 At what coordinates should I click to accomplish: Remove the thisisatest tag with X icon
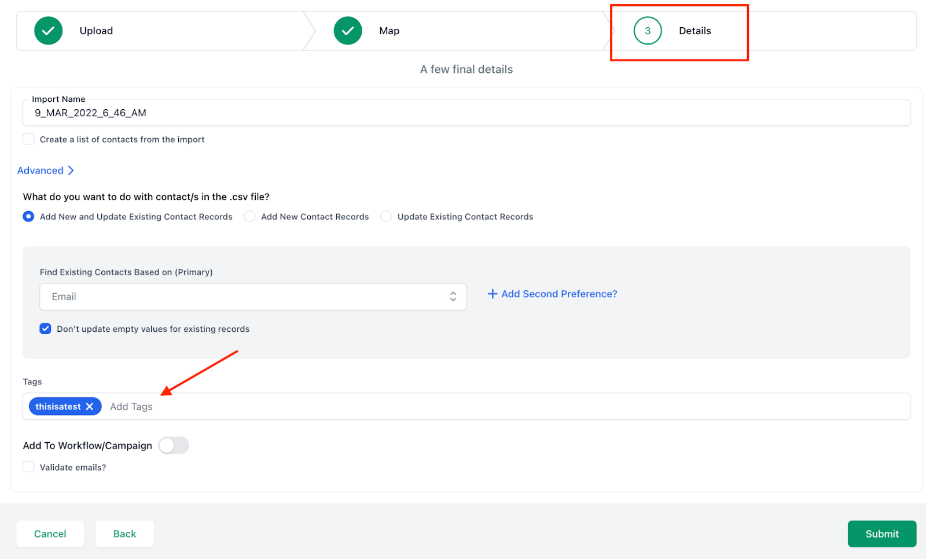tap(90, 406)
